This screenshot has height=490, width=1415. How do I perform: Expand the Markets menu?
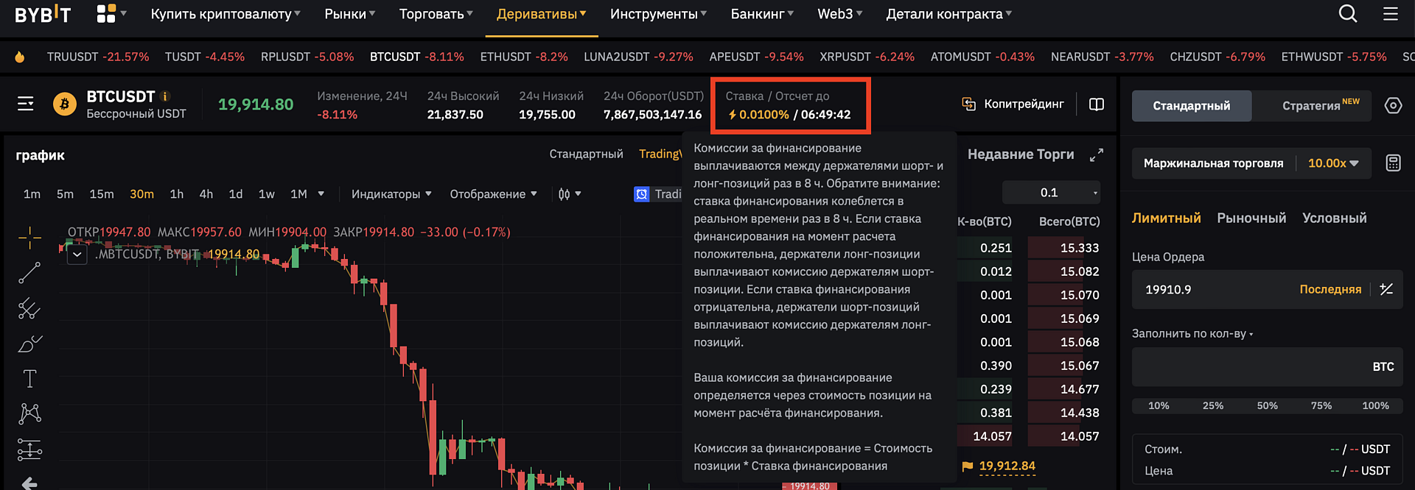tap(350, 14)
